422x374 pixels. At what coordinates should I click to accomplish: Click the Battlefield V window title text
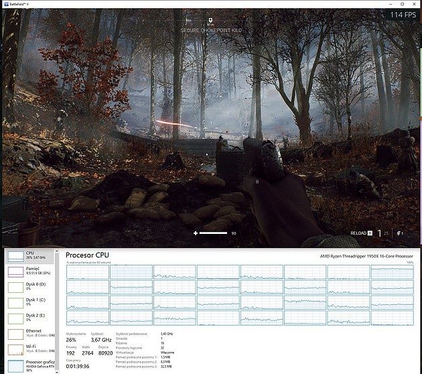pyautogui.click(x=19, y=4)
